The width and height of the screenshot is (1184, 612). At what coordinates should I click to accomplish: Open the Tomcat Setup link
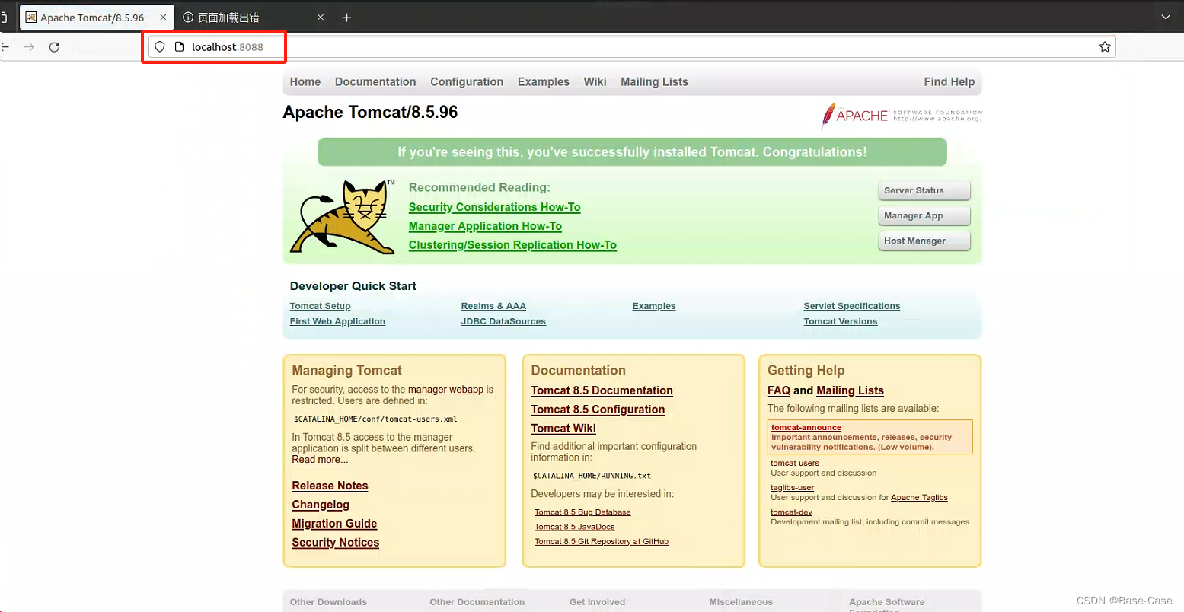click(x=321, y=306)
